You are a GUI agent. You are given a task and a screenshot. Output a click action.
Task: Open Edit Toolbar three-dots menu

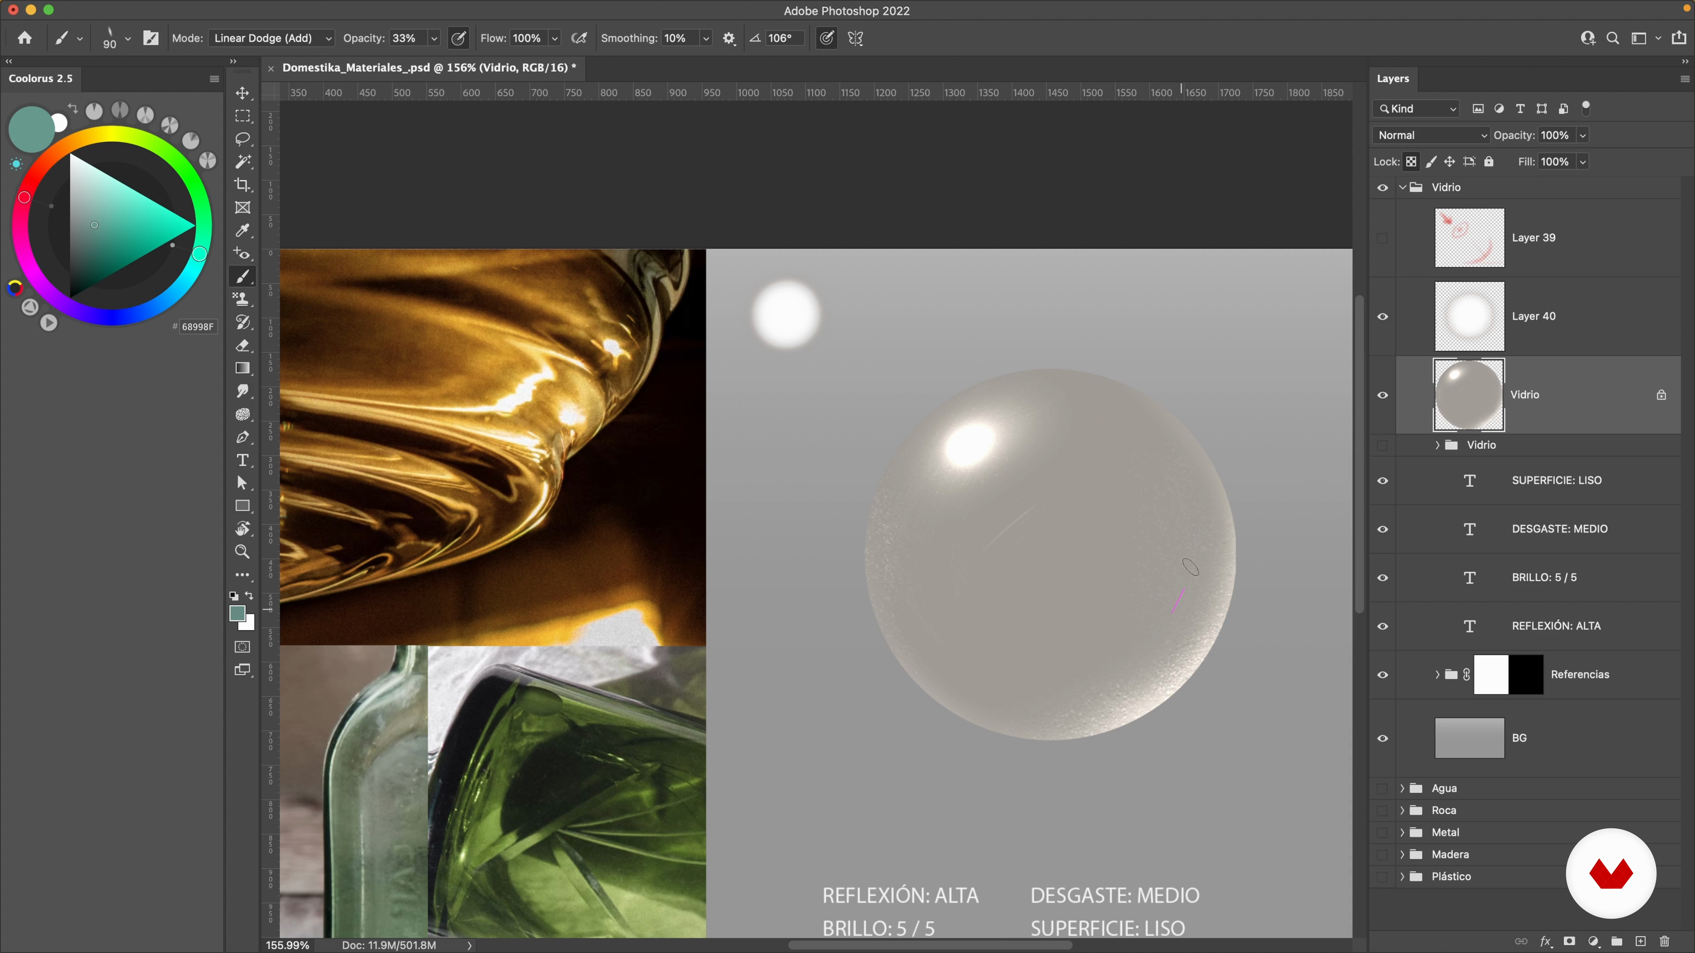pyautogui.click(x=243, y=575)
